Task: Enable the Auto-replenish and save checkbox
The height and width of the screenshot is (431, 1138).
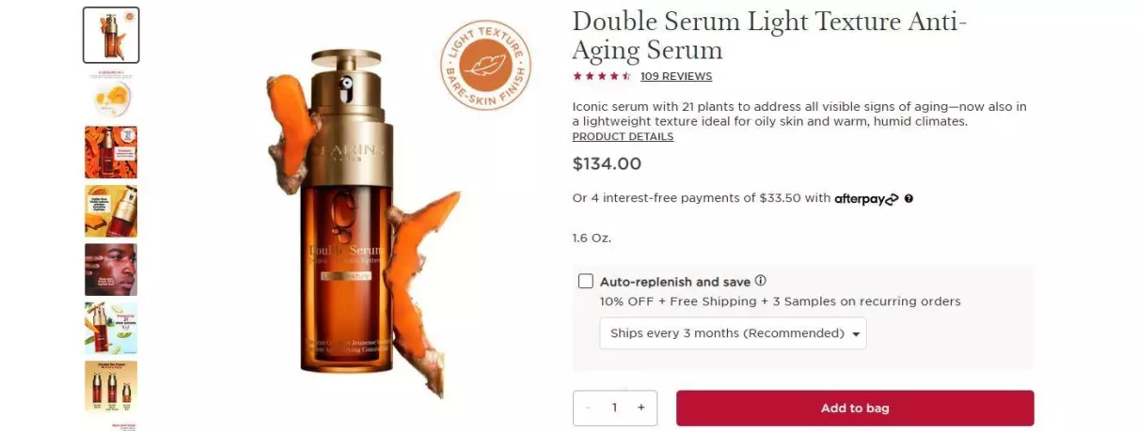Action: [x=586, y=281]
